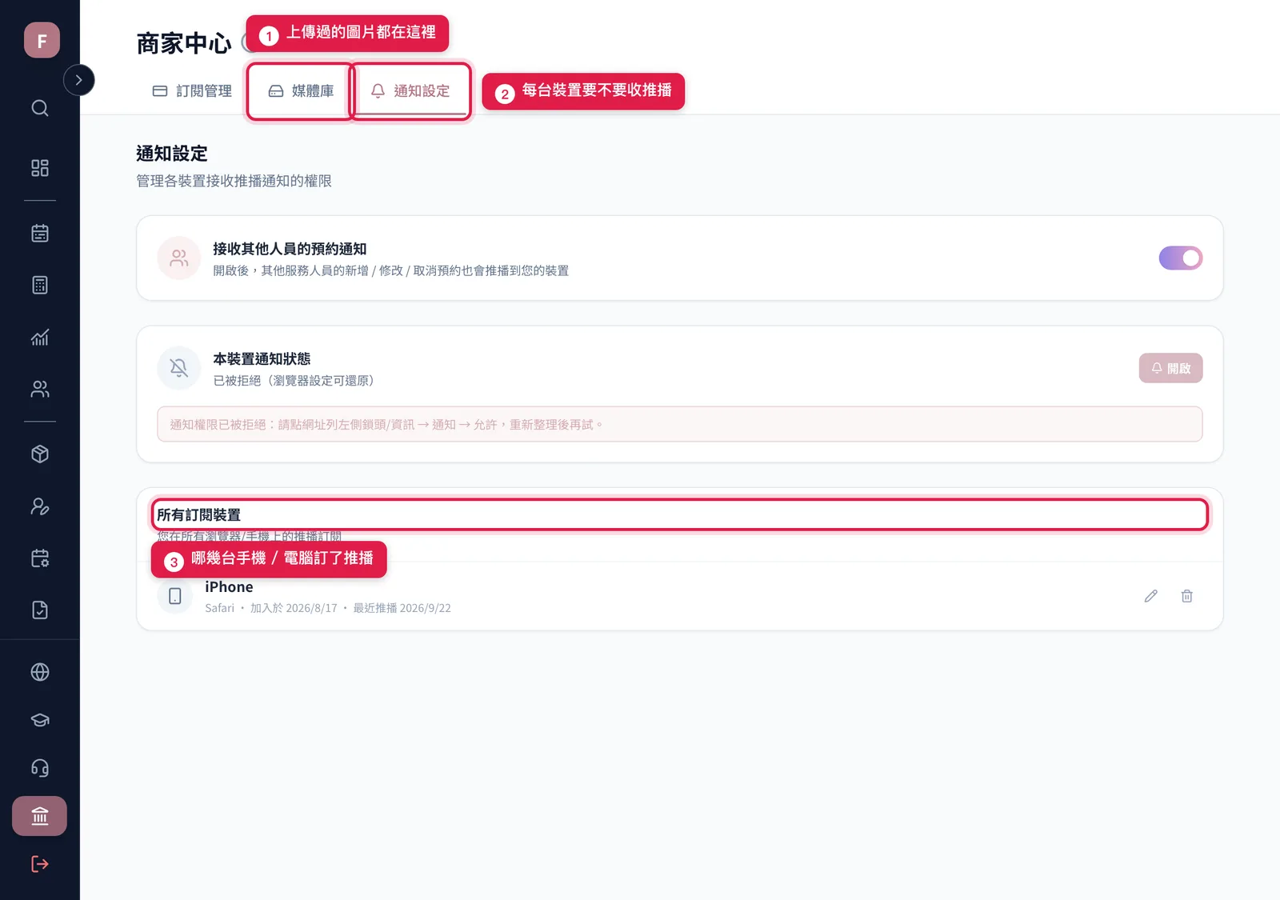Open the customers people icon in sidebar
The width and height of the screenshot is (1280, 900).
(x=40, y=389)
